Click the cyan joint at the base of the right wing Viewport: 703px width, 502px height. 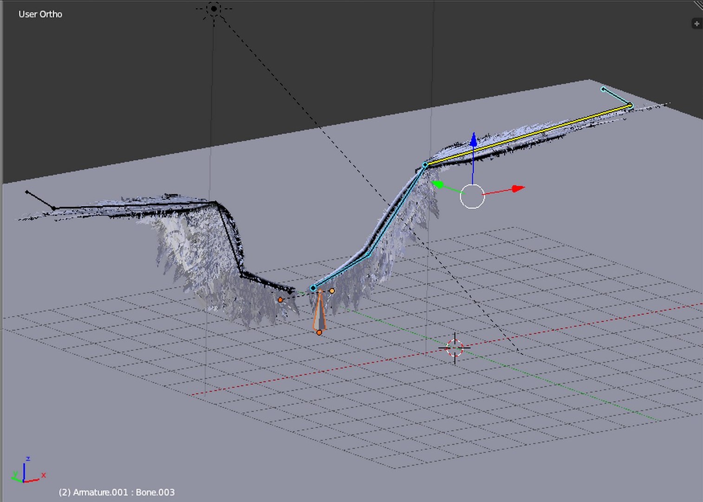pos(313,288)
